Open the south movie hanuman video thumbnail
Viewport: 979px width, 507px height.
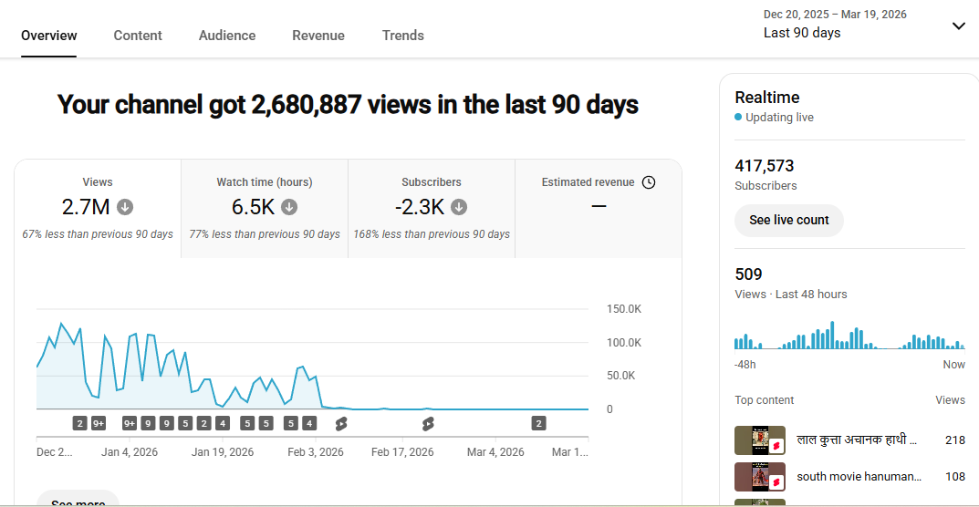pos(759,476)
